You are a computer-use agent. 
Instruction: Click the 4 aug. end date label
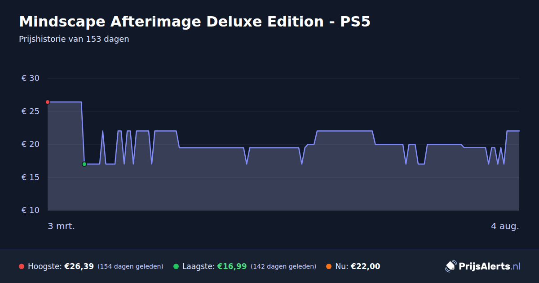click(x=505, y=226)
